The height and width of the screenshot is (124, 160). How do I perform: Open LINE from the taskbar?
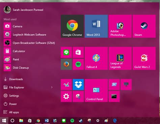tap(64, 121)
